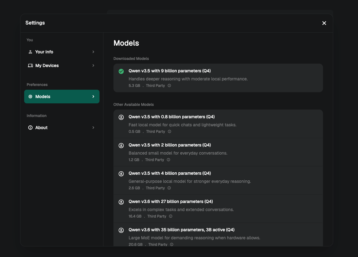Download Qwen v3.6 35 billion model
Image resolution: width=358 pixels, height=257 pixels.
(121, 230)
